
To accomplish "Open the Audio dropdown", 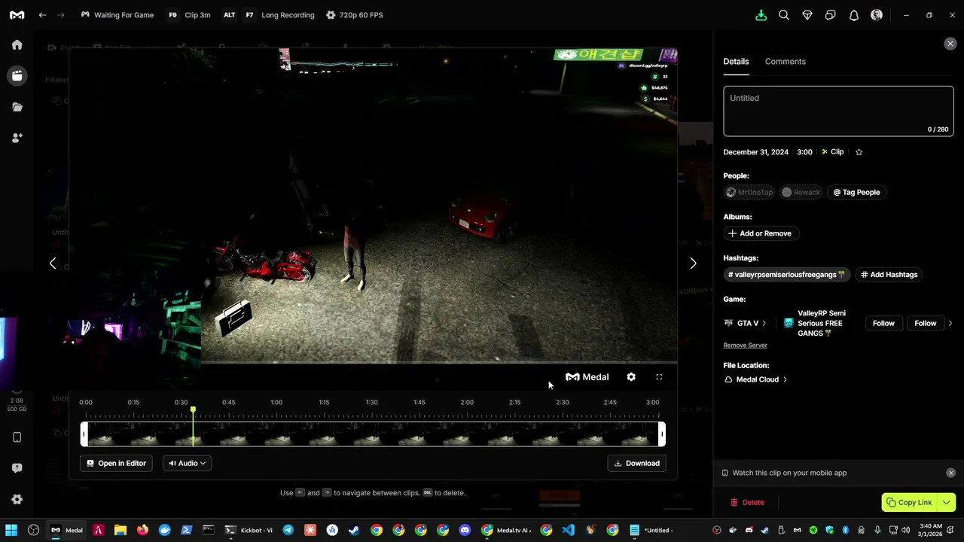I will (187, 463).
